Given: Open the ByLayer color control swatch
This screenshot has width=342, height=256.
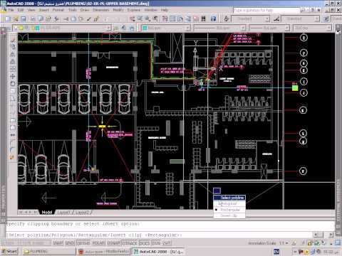Looking at the screenshot, I should coord(166,28).
